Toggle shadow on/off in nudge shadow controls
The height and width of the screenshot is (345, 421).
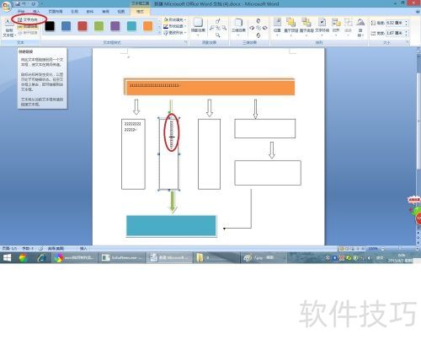(x=218, y=28)
